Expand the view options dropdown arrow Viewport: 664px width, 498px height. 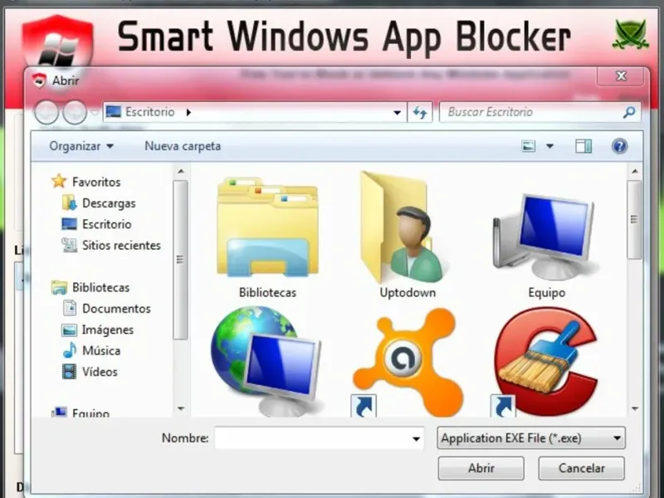(x=549, y=146)
